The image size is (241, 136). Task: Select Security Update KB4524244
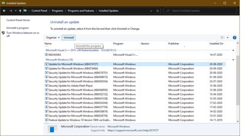click(x=135, y=103)
